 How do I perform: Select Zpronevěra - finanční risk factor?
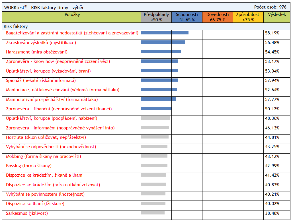pos(59,109)
